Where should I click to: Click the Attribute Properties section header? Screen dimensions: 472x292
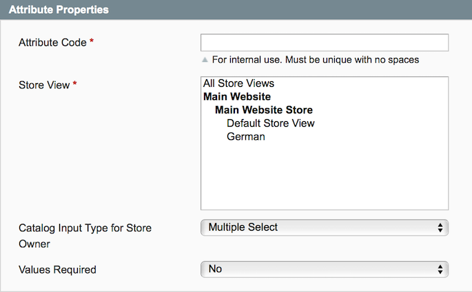59,10
